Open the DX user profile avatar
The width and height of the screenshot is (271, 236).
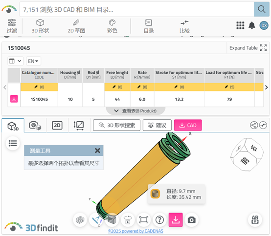264,25
